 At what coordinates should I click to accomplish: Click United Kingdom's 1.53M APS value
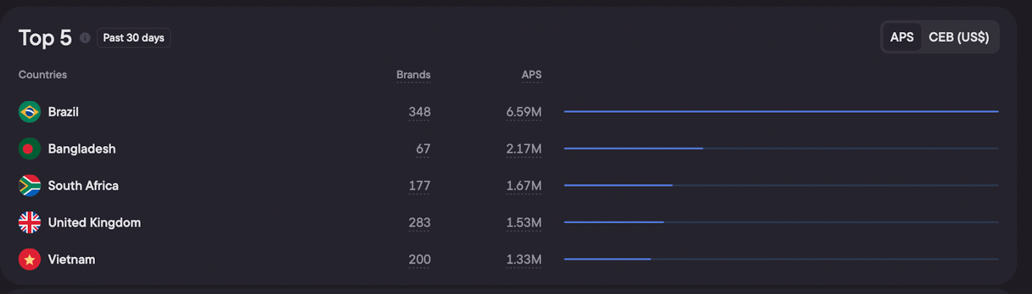pyautogui.click(x=523, y=223)
